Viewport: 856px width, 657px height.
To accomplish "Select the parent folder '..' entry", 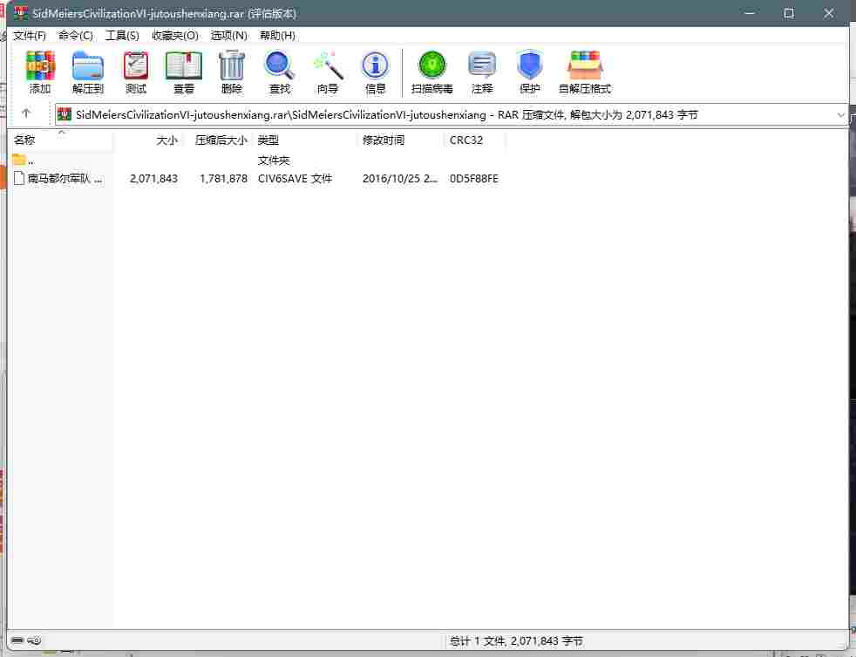I will click(x=24, y=161).
